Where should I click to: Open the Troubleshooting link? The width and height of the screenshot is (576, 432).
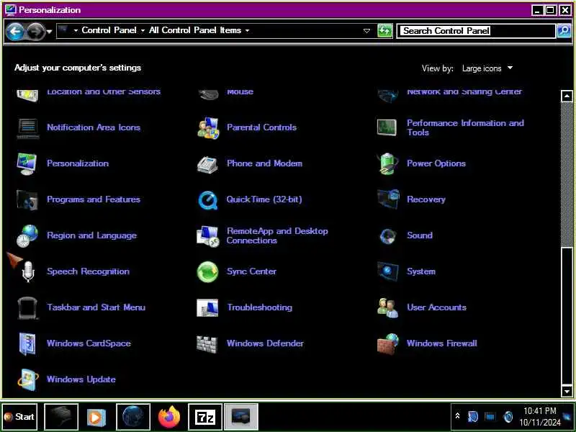260,307
